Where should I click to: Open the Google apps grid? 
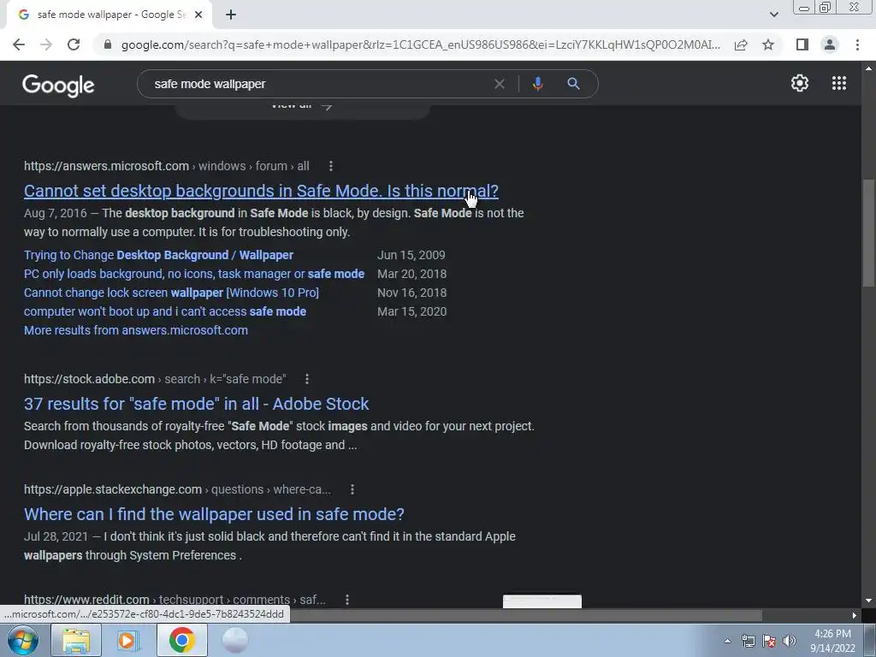[838, 83]
